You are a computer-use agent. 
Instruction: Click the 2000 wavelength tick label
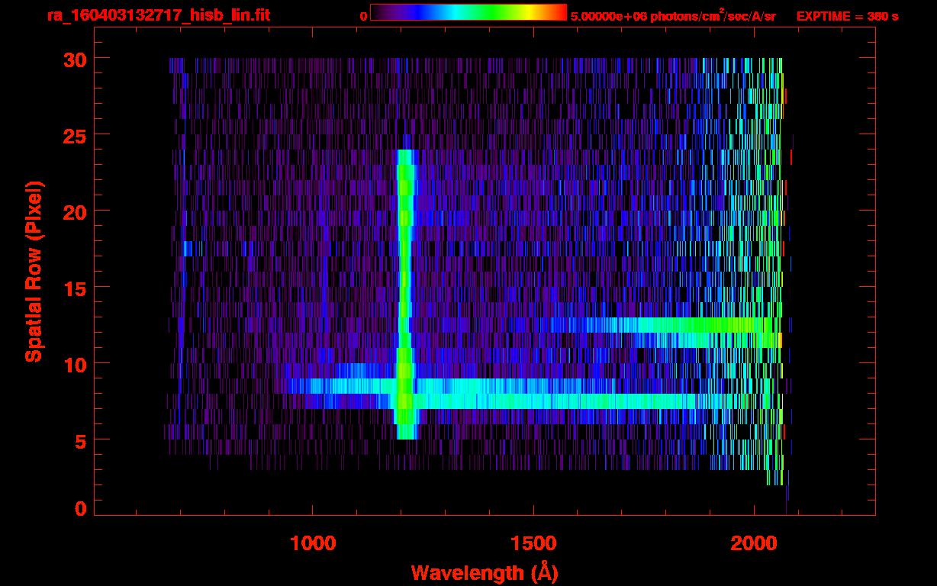(753, 543)
